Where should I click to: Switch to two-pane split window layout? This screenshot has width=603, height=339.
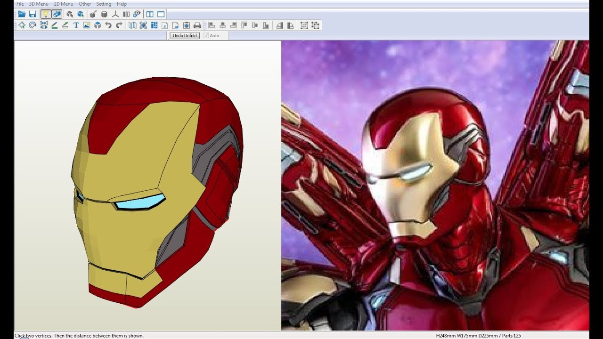tap(150, 14)
